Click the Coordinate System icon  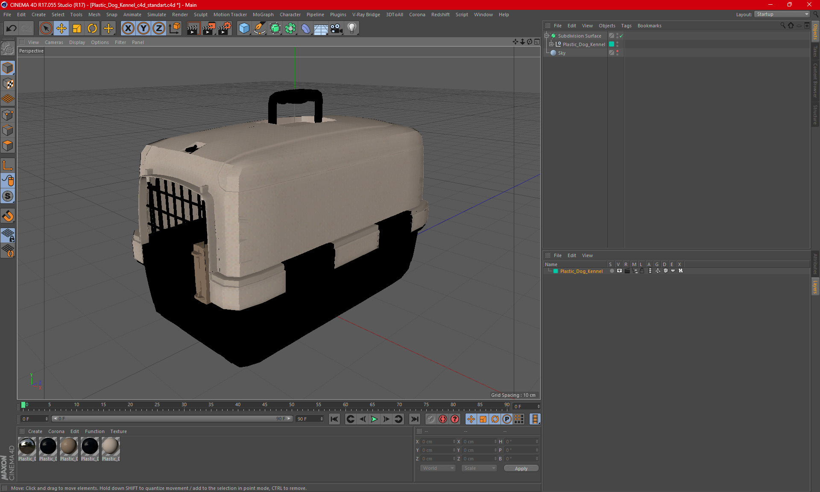(x=174, y=29)
